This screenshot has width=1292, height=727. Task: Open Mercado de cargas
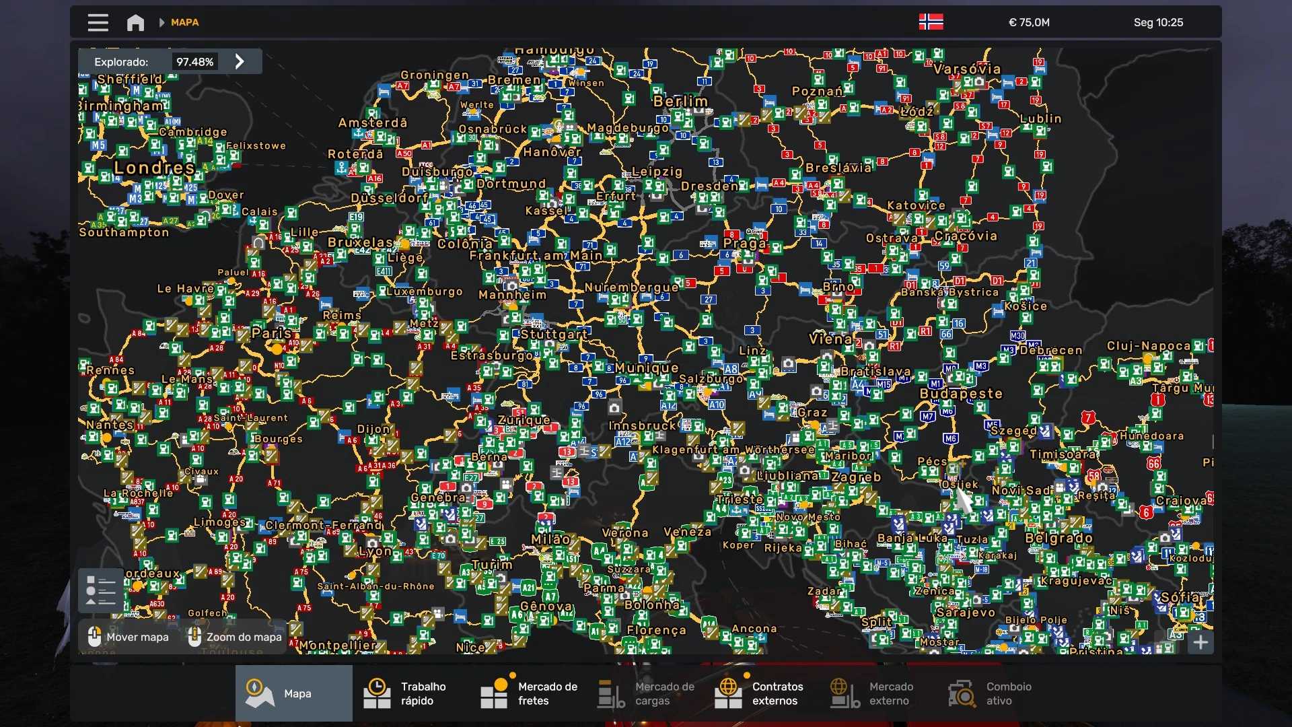point(645,693)
